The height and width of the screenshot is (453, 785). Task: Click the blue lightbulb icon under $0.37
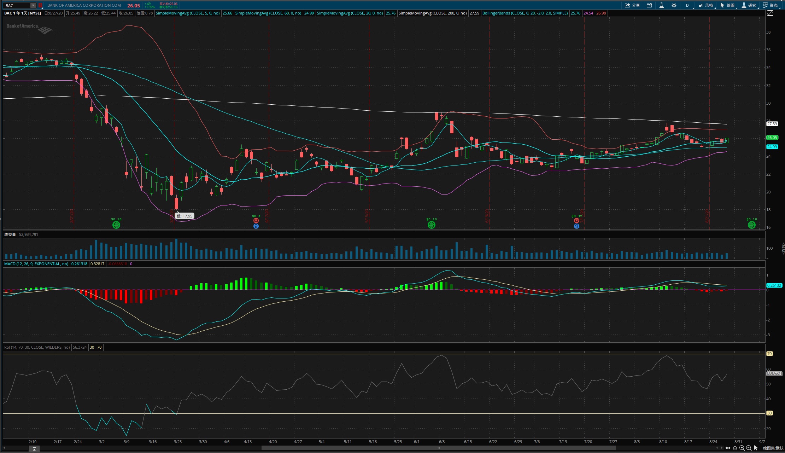pos(576,226)
